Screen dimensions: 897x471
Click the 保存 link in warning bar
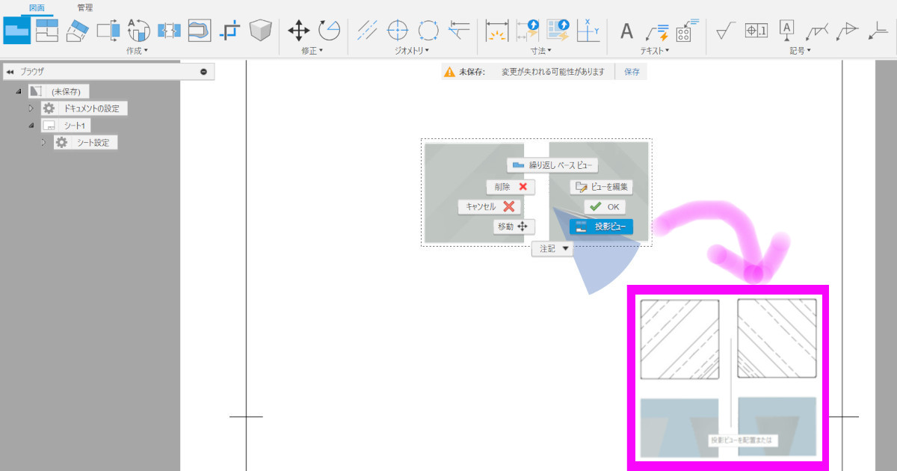coord(632,72)
